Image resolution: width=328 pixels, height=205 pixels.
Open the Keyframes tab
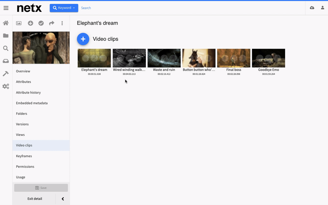coord(41,156)
